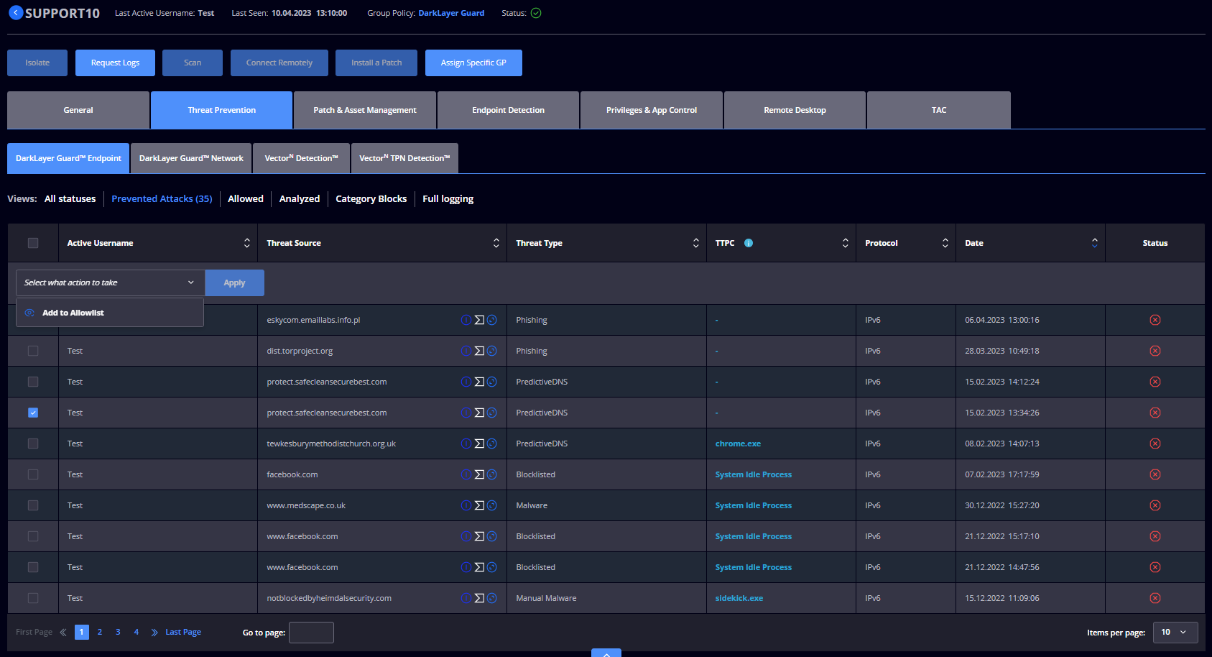Jump to page 3 in the pagination
This screenshot has height=657, width=1212.
coord(118,633)
